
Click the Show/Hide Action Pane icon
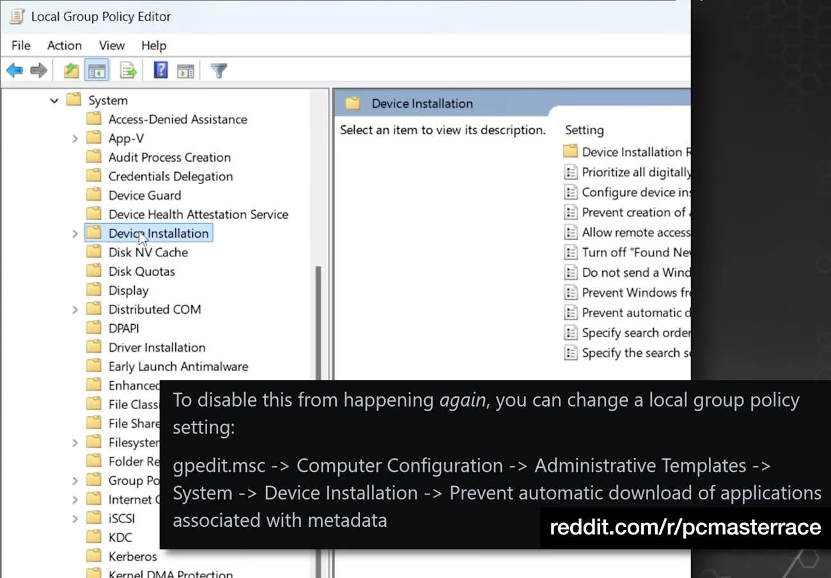click(185, 70)
